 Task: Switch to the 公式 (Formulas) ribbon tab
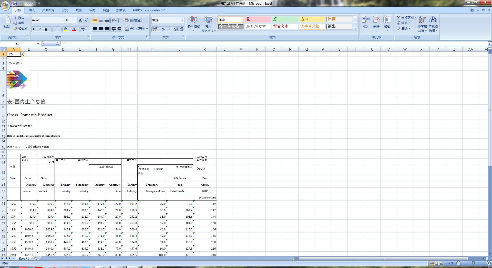coord(65,10)
